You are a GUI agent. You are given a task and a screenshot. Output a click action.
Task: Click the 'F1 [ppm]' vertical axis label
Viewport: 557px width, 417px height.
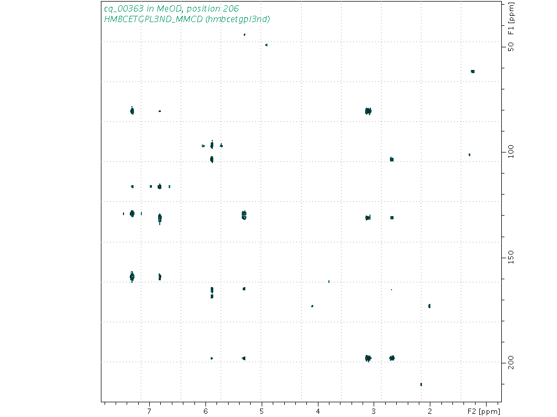click(x=511, y=18)
